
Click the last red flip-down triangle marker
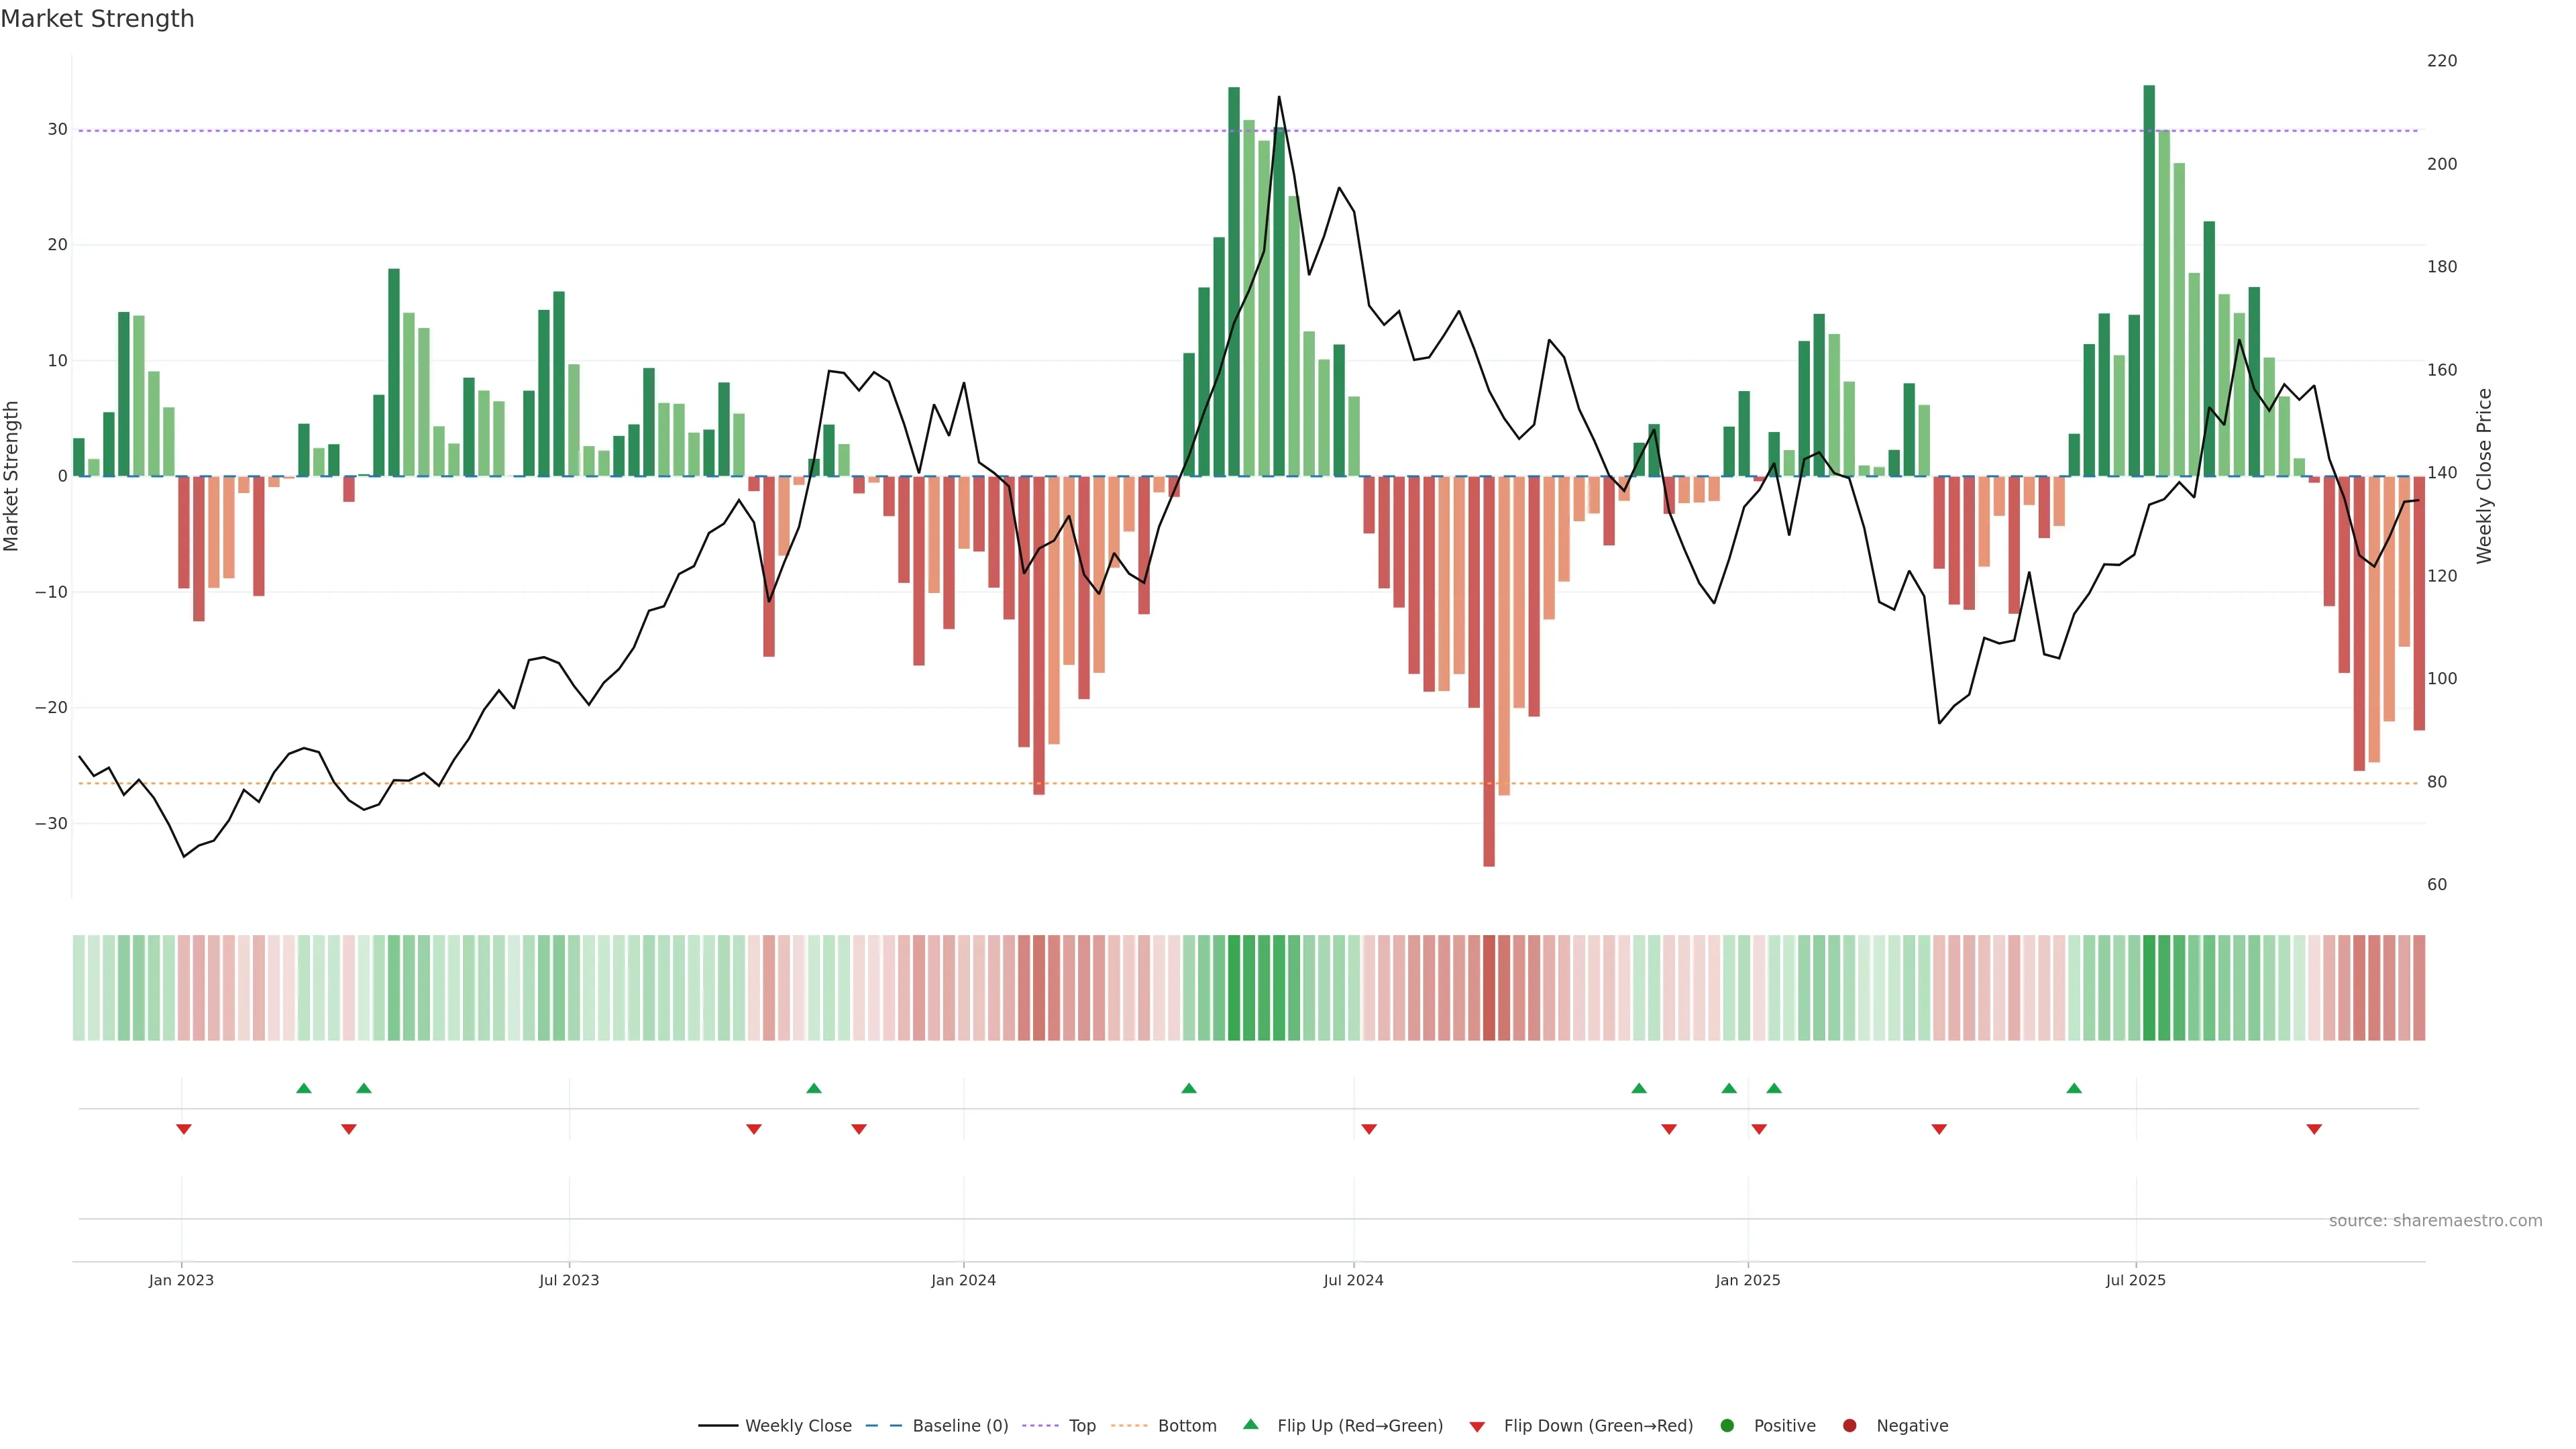click(x=2314, y=1129)
